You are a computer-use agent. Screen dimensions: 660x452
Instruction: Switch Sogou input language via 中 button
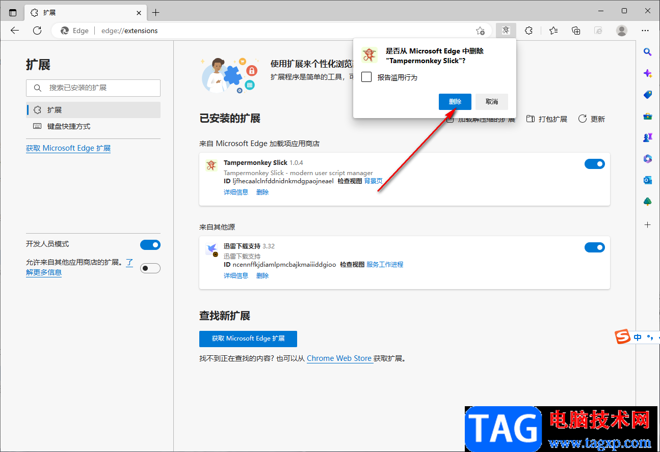(638, 337)
